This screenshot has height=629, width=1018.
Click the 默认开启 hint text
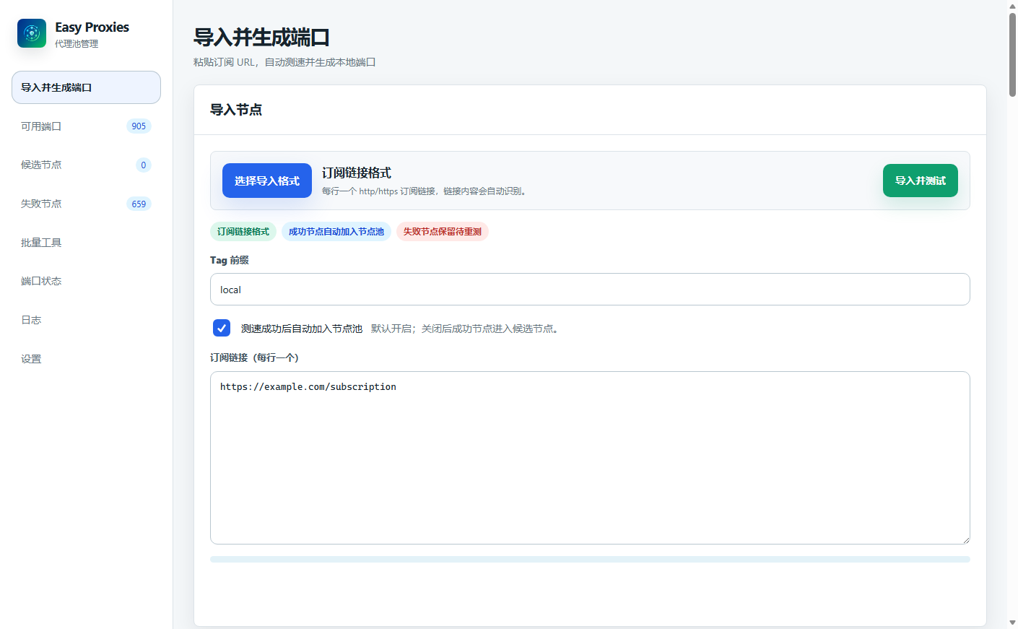click(466, 329)
